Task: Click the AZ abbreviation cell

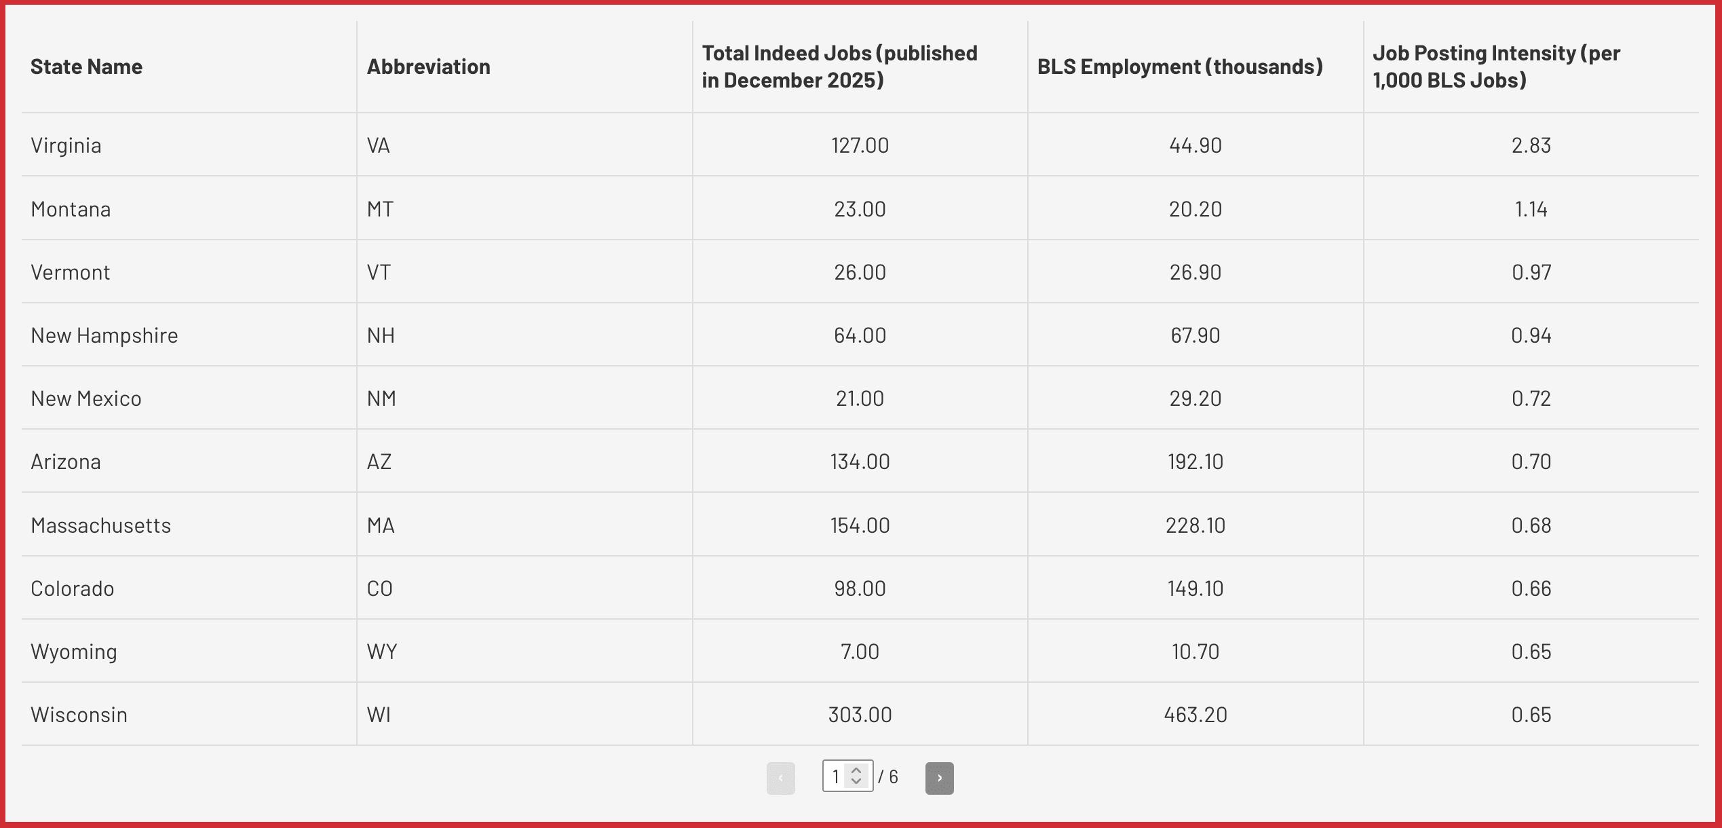Action: tap(379, 462)
